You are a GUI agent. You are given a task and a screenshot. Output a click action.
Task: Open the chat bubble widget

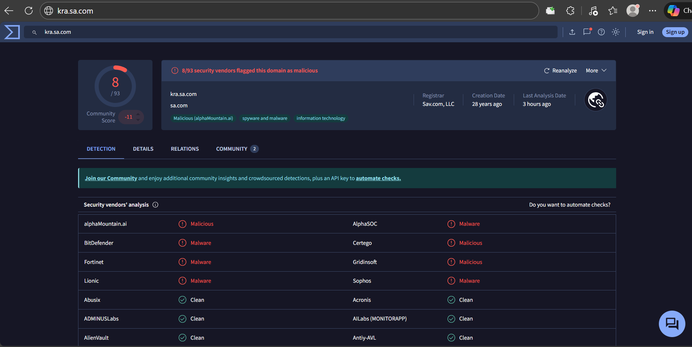[x=672, y=324]
